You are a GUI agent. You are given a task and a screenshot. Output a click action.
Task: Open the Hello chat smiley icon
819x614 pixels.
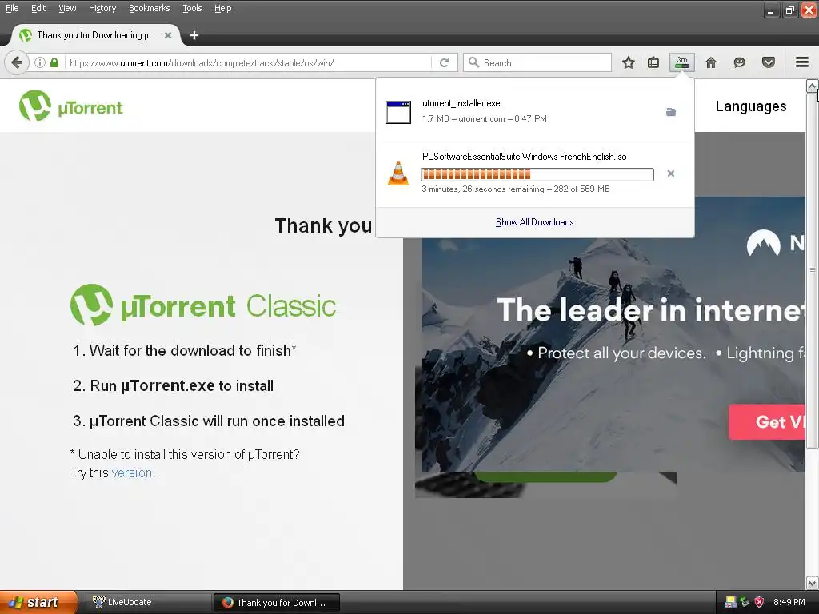[739, 62]
